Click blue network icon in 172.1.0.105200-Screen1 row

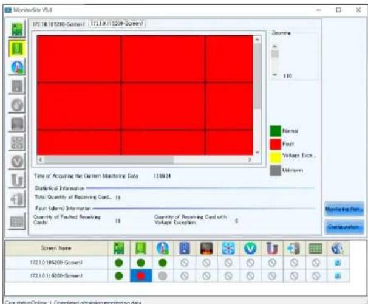point(338,263)
